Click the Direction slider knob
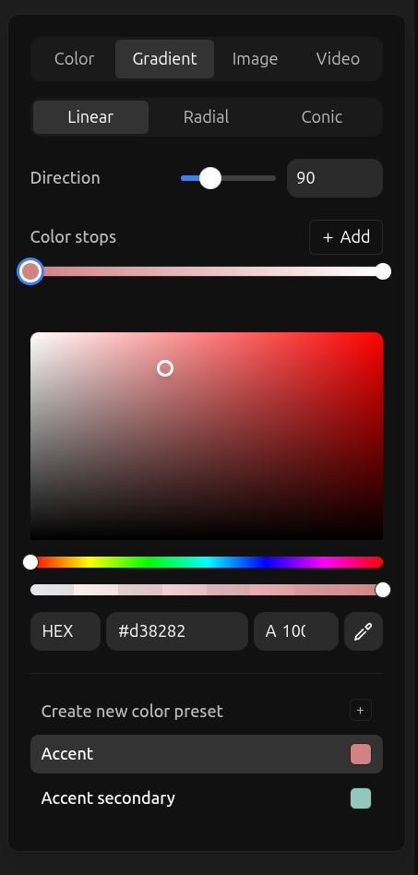The image size is (418, 875). 210,178
